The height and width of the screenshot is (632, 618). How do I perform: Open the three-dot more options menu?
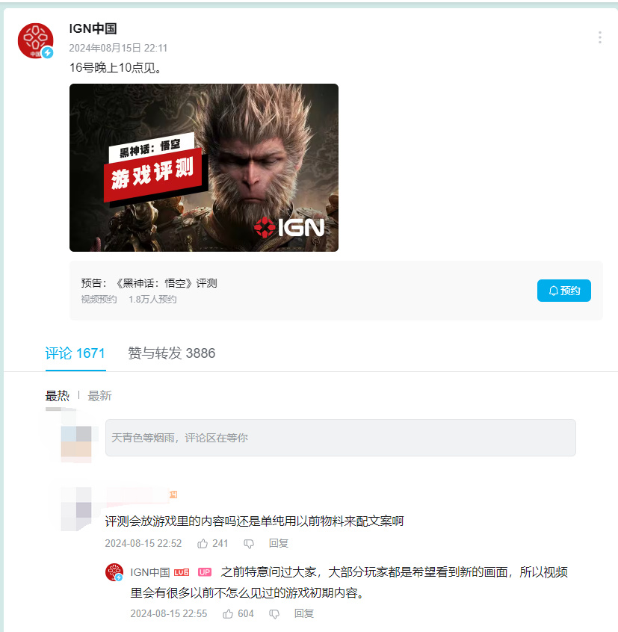coord(600,37)
